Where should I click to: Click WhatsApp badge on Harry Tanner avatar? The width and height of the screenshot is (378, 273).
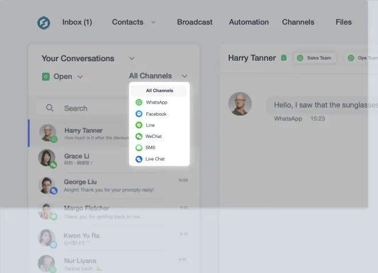click(54, 139)
